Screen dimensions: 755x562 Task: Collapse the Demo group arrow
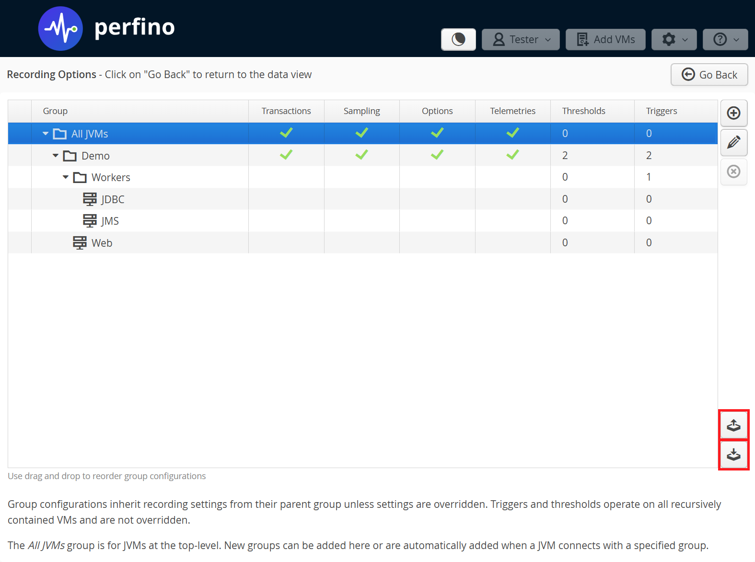(56, 156)
